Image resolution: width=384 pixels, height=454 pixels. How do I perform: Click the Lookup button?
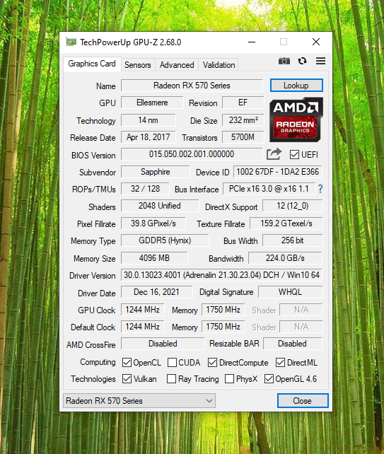(x=296, y=86)
